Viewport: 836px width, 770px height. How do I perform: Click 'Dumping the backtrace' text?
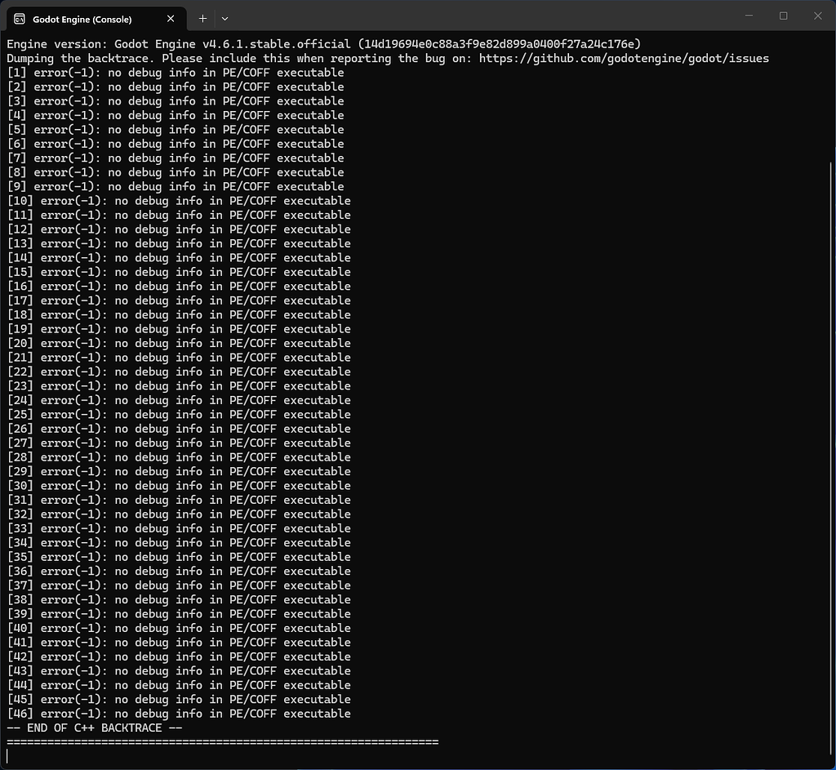pyautogui.click(x=78, y=59)
